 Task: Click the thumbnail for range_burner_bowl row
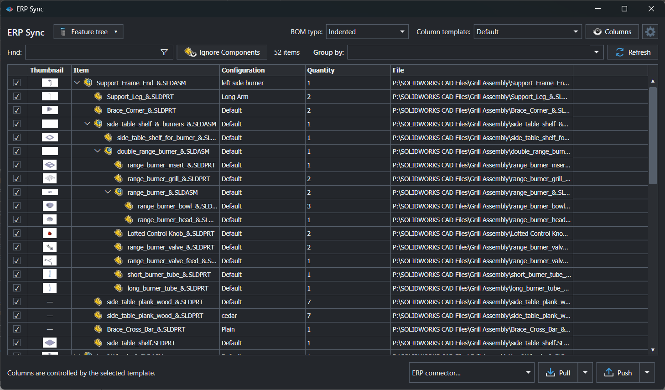(x=50, y=206)
